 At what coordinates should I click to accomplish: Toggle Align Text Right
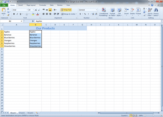click(x=50, y=14)
